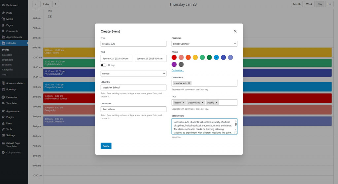The height and width of the screenshot is (184, 338).
Task: Click the Appearance brush icon
Action: [3, 111]
